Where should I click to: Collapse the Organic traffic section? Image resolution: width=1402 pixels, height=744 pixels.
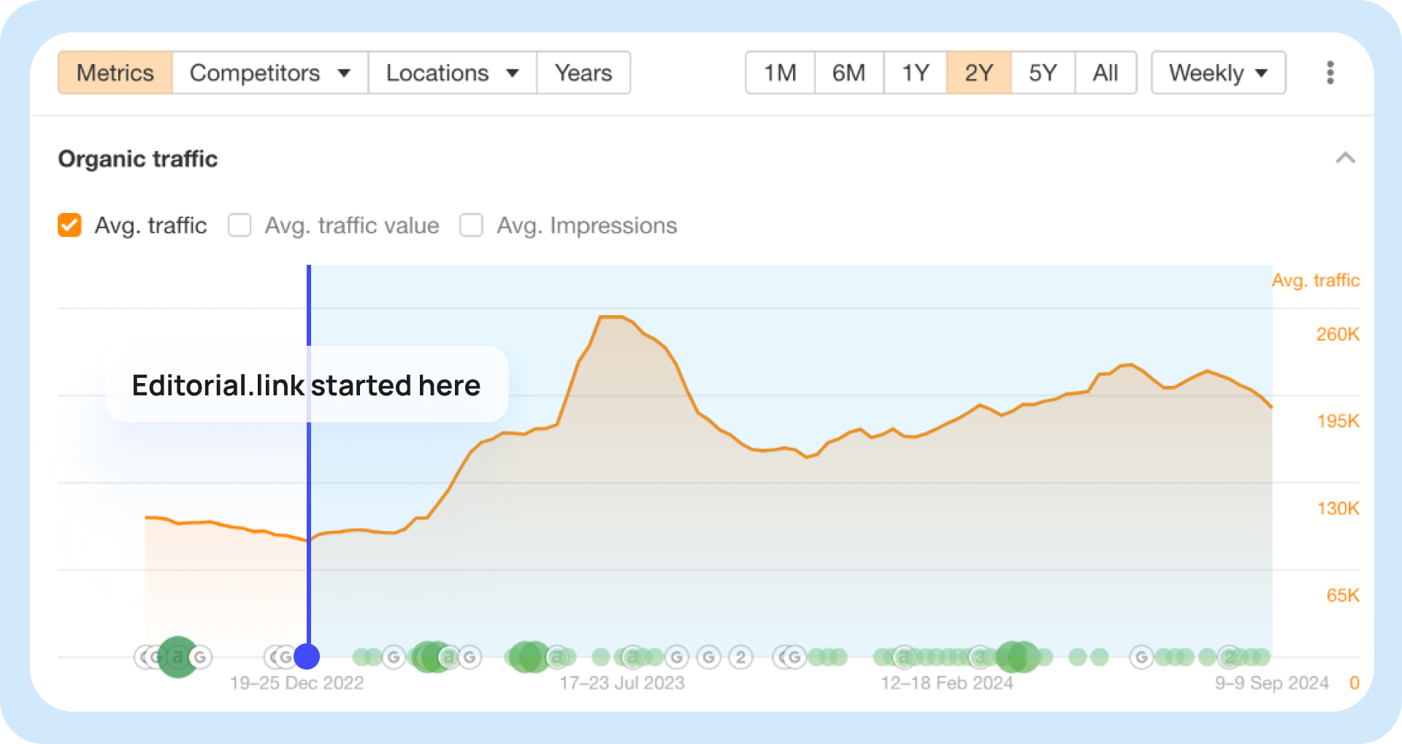tap(1345, 158)
